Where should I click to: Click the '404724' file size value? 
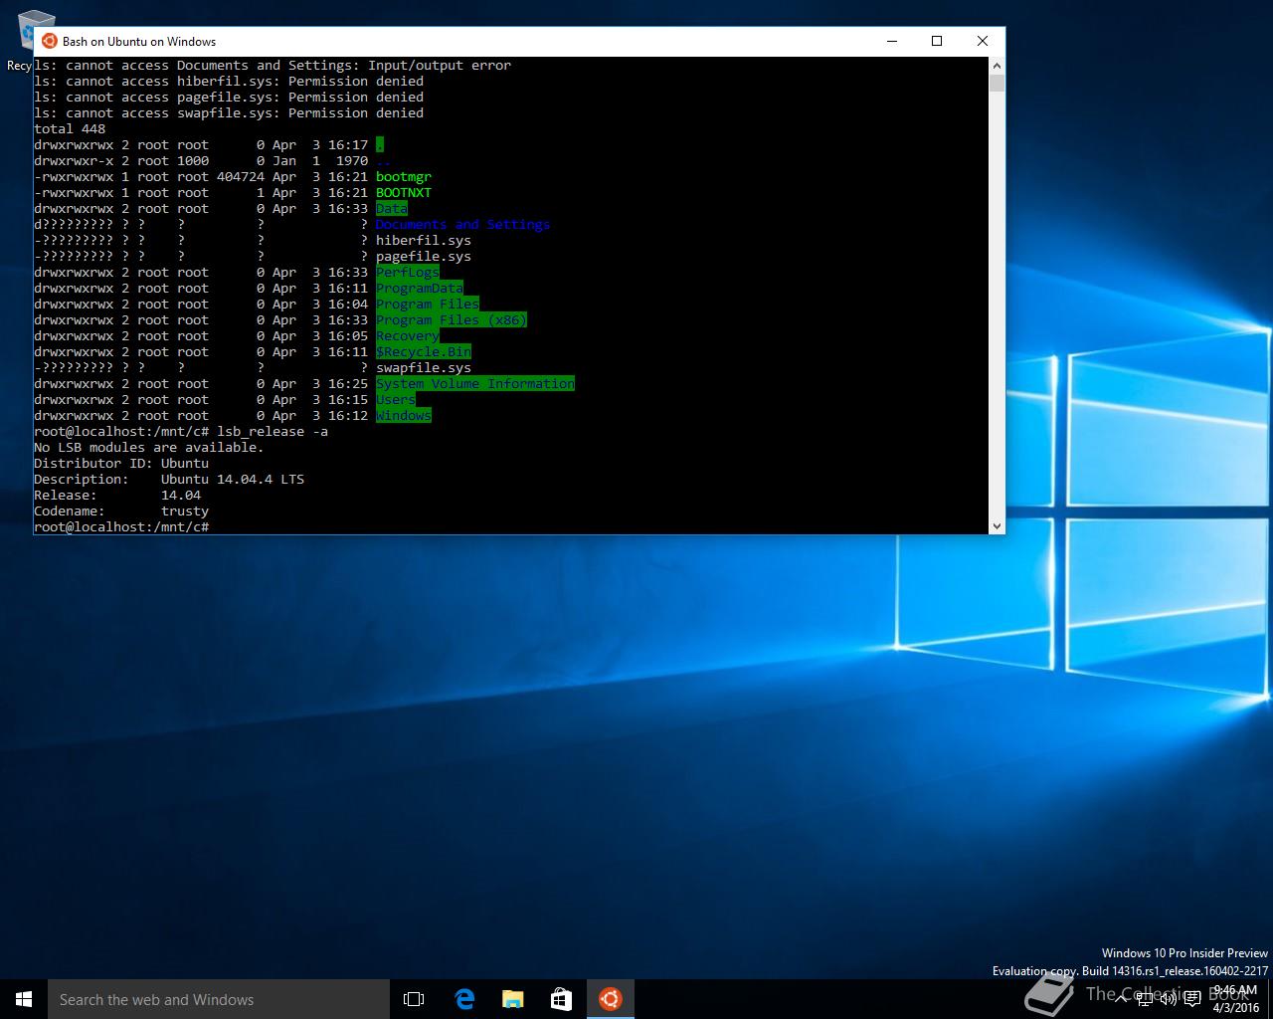pyautogui.click(x=241, y=176)
